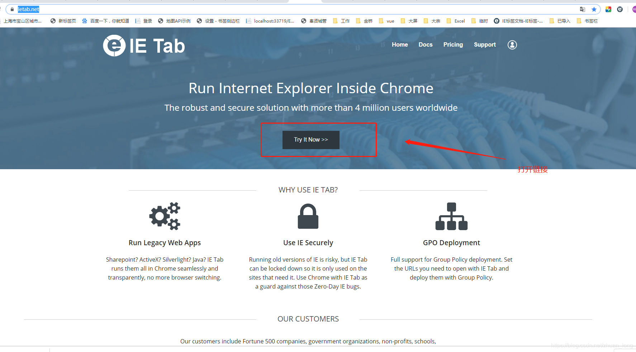Open the 登录 bookmark
The height and width of the screenshot is (352, 636).
(x=143, y=21)
